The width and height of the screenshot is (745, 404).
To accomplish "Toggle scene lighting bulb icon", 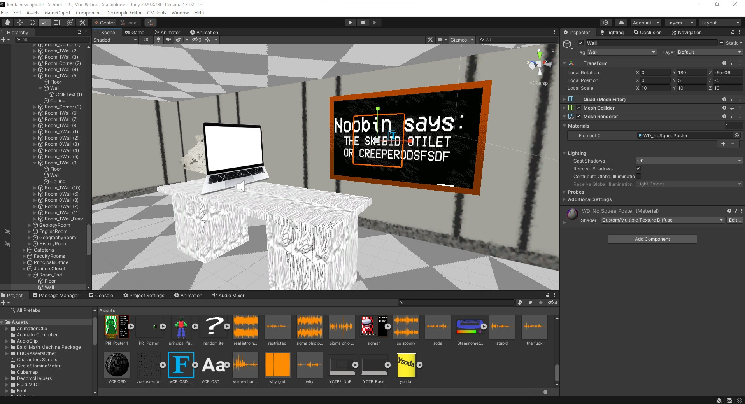I will [158, 40].
